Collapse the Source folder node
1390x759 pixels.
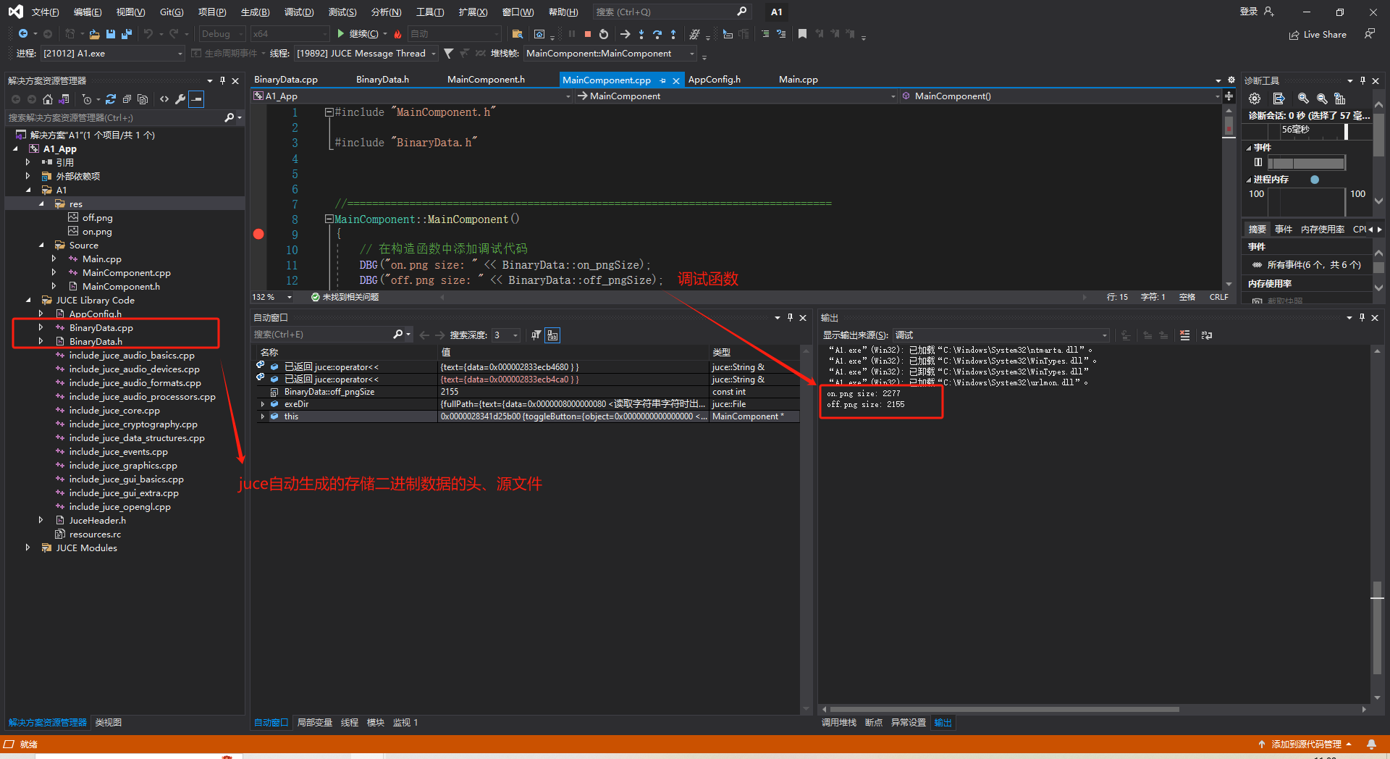tap(41, 246)
